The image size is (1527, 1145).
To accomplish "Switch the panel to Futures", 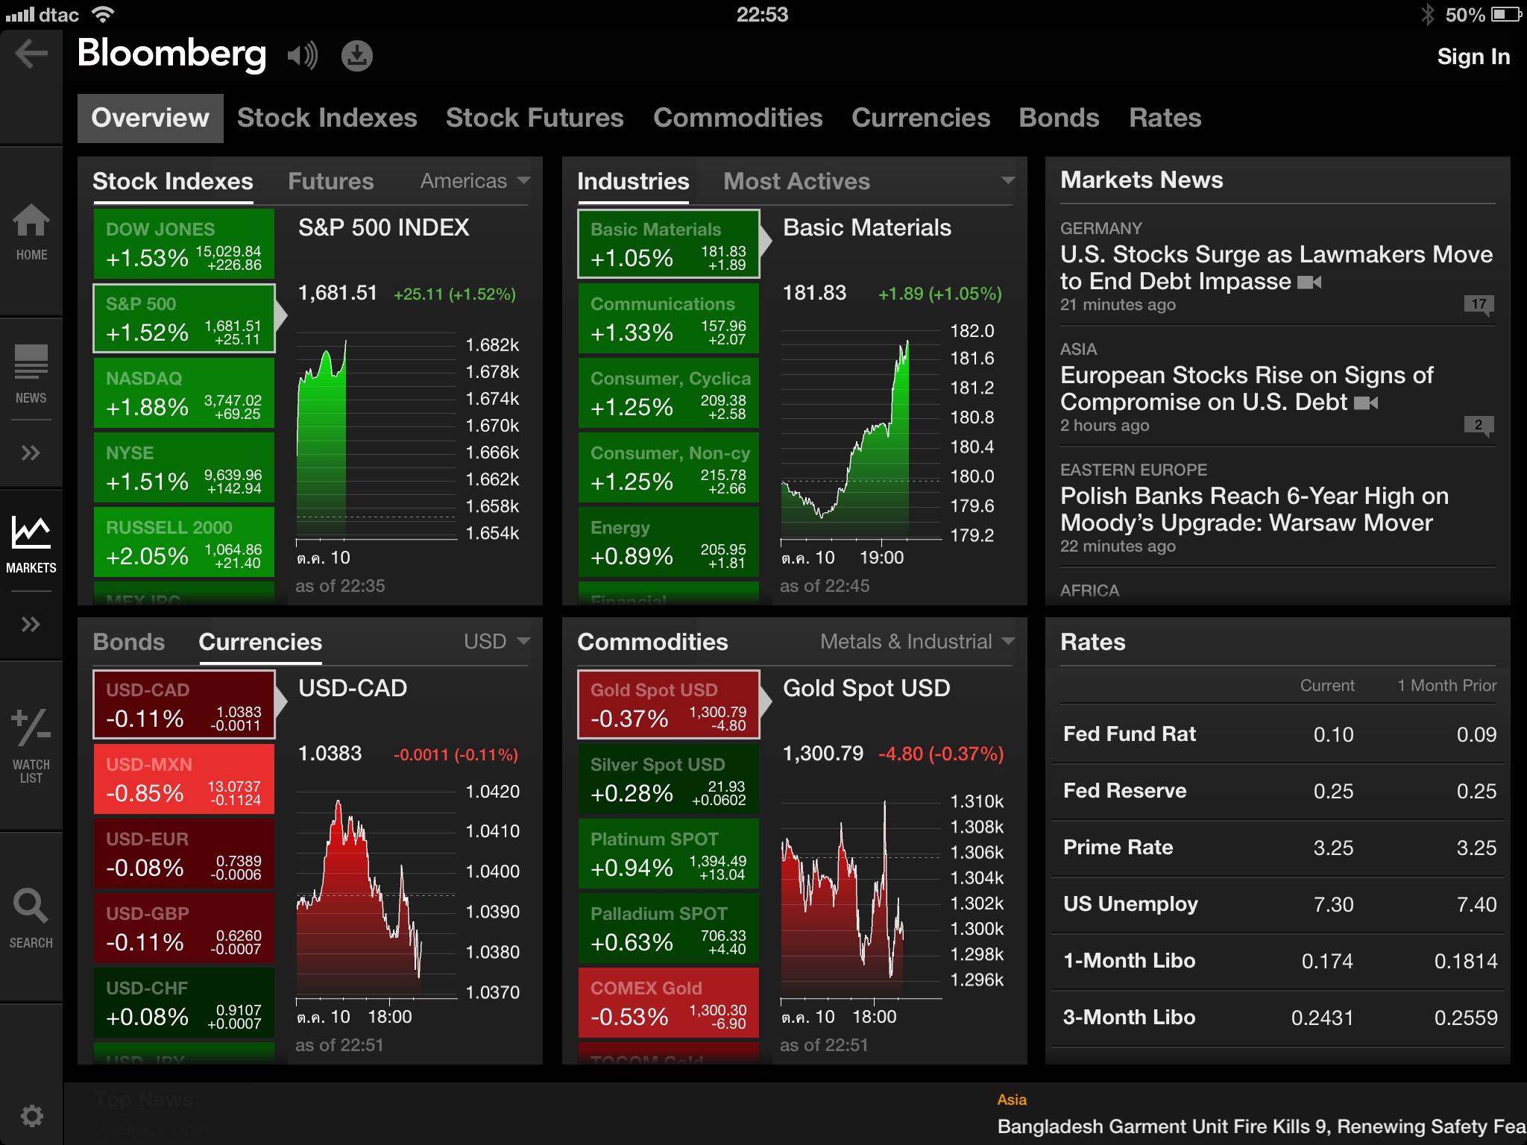I will 331,181.
